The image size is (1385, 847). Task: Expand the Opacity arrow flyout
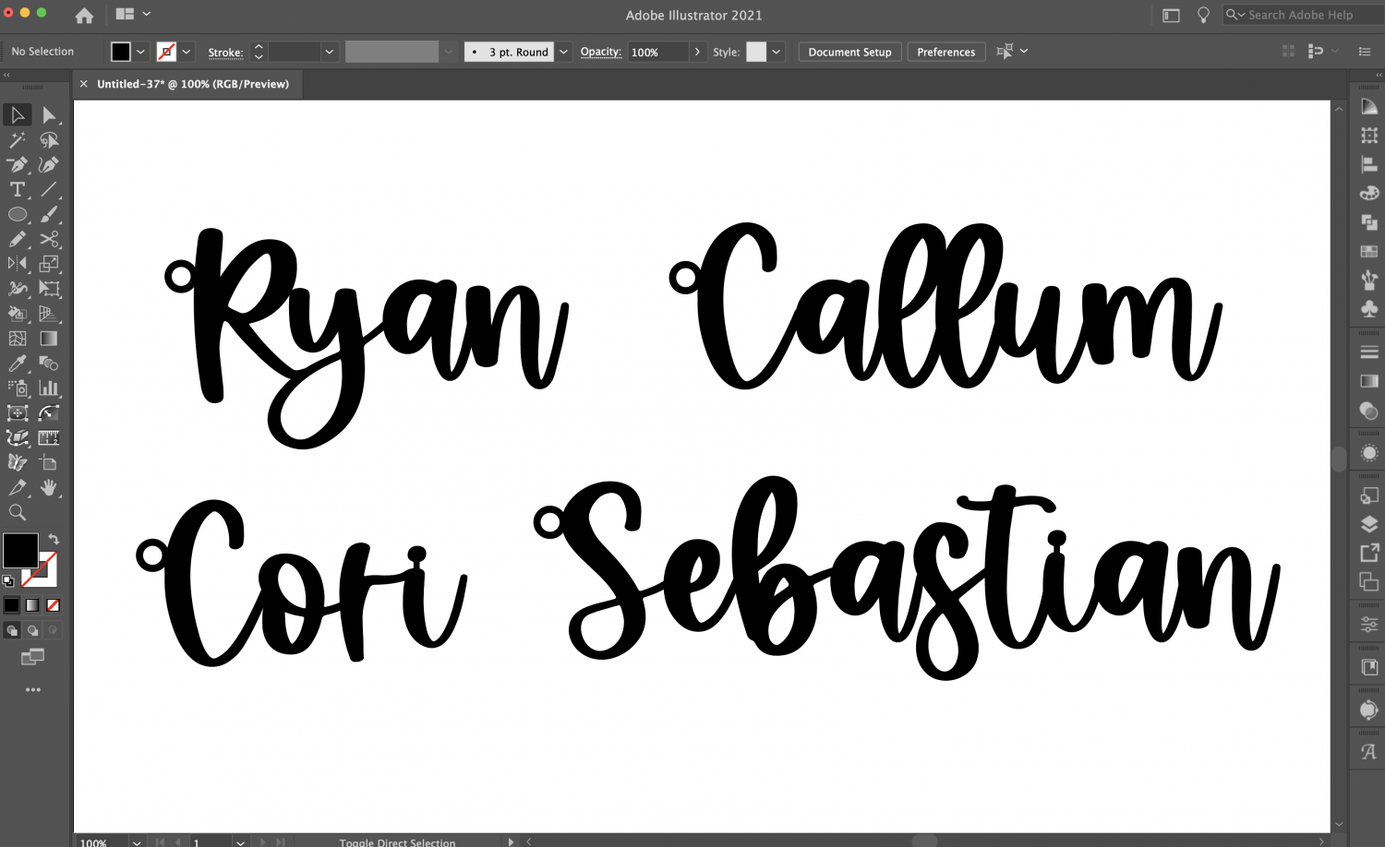(x=697, y=52)
